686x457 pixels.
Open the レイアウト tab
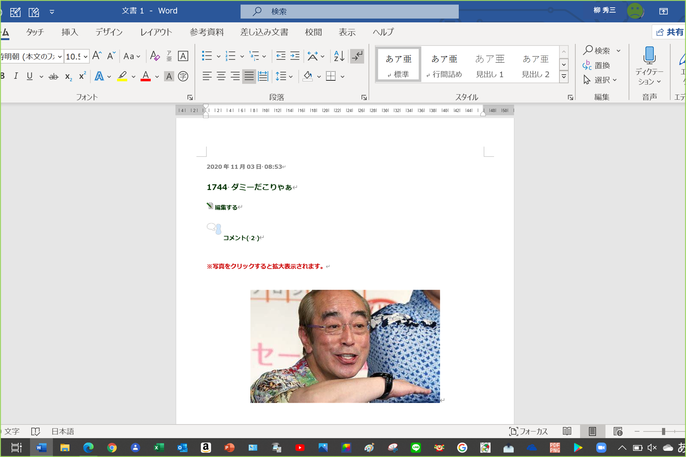156,32
